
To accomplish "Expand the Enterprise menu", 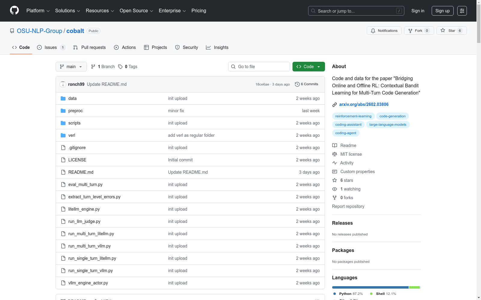I will (x=173, y=11).
